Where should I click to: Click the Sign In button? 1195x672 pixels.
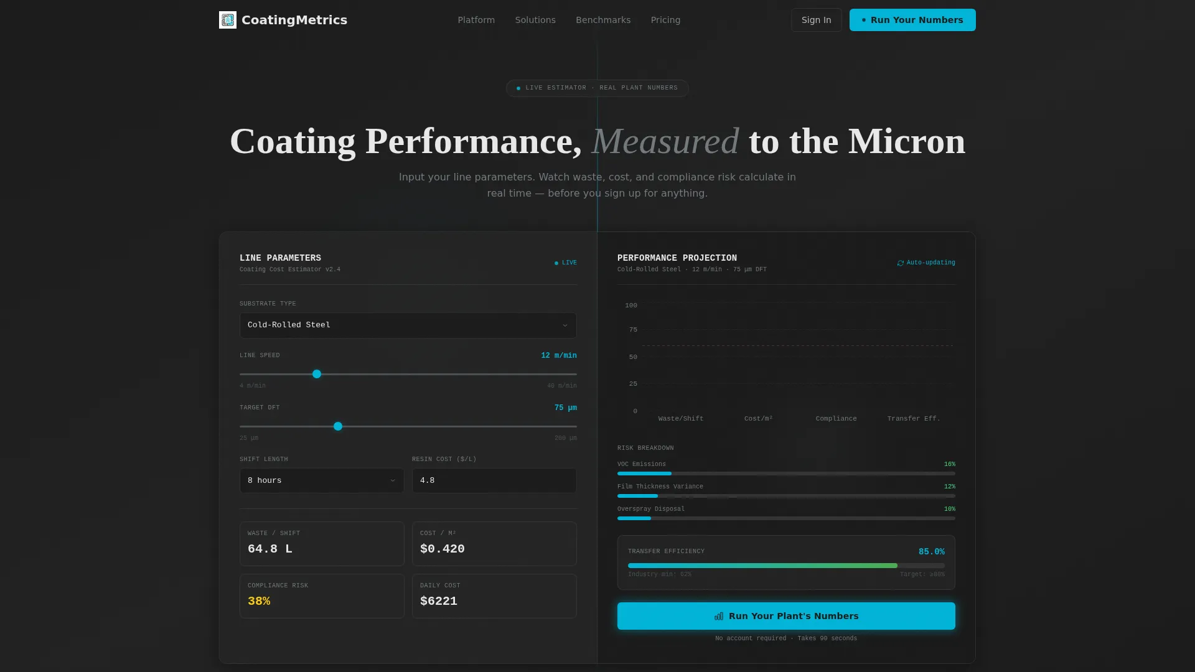tap(817, 20)
